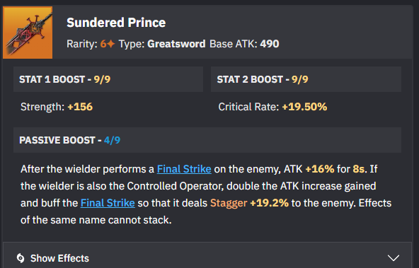Click the Passive Boost 4/9 level value
Screen dimensions: 419x268
pyautogui.click(x=112, y=140)
